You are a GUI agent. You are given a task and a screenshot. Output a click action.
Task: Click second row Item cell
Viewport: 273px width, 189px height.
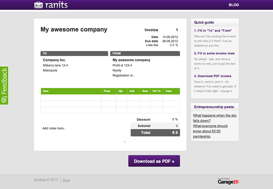[71, 104]
